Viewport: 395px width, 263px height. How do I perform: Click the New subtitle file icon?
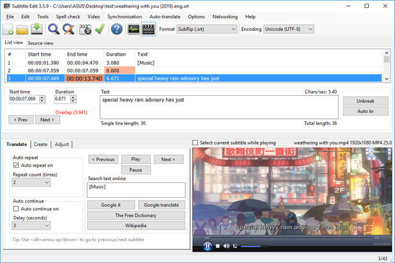(x=9, y=29)
